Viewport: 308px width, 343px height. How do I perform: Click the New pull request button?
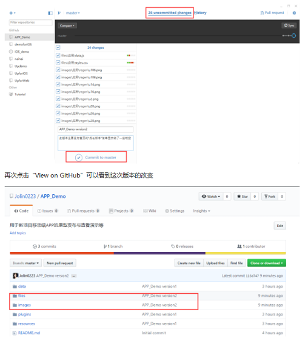(x=59, y=263)
